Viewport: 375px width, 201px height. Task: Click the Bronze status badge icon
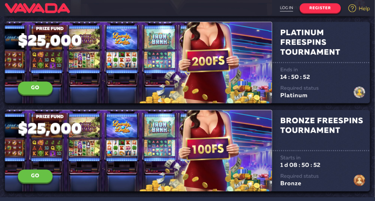tap(359, 180)
